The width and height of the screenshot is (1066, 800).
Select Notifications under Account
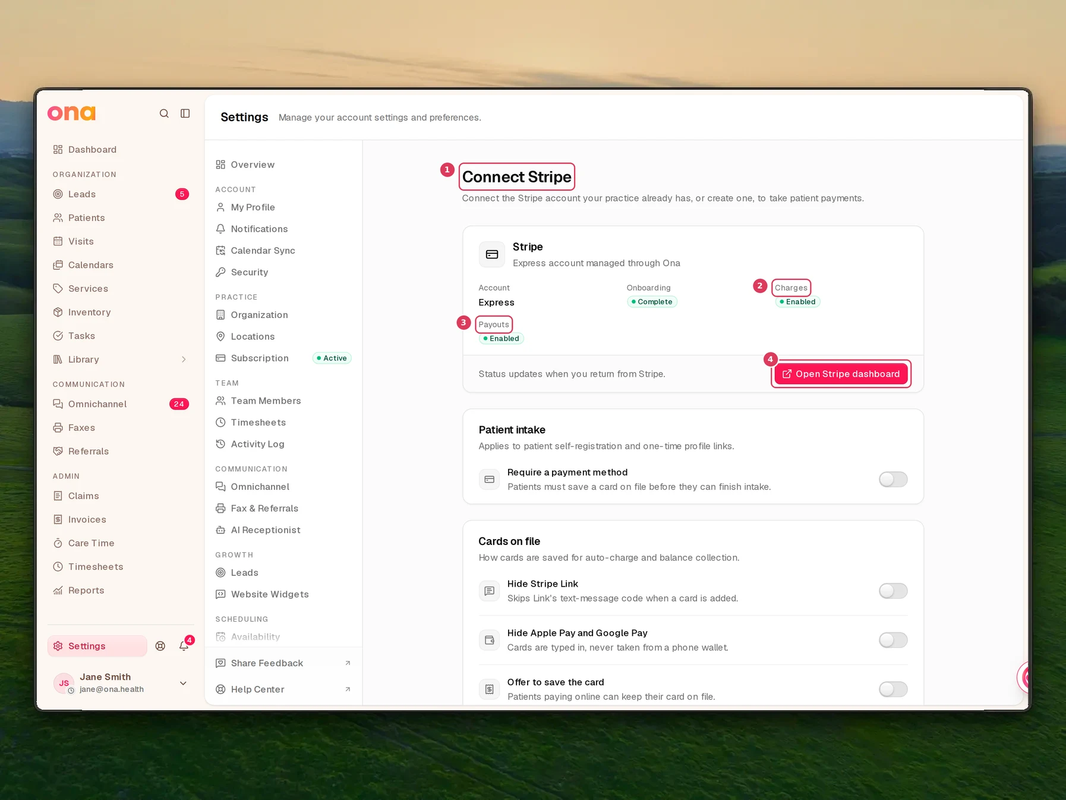(283, 229)
